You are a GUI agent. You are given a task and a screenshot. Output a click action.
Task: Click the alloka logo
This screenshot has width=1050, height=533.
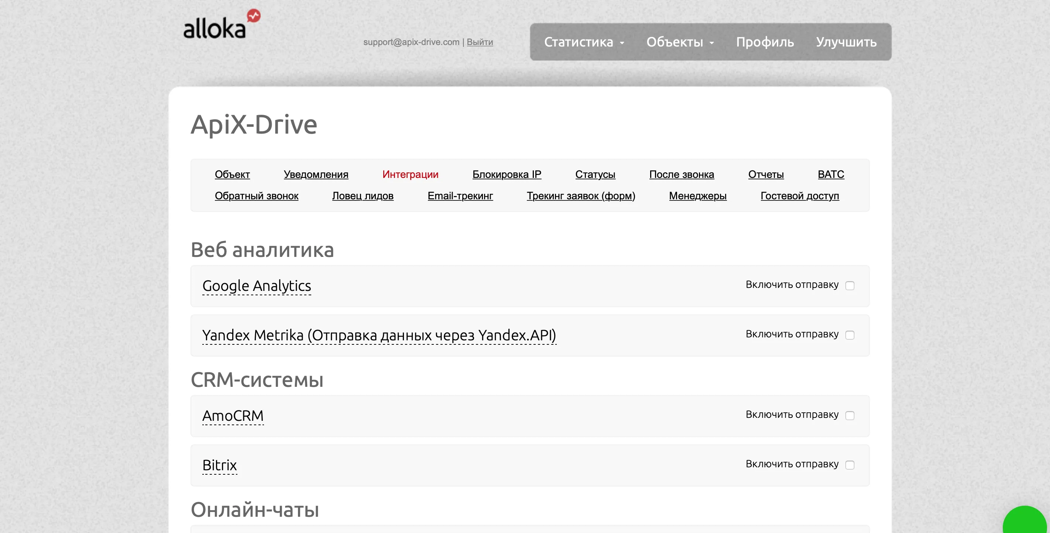click(x=222, y=24)
